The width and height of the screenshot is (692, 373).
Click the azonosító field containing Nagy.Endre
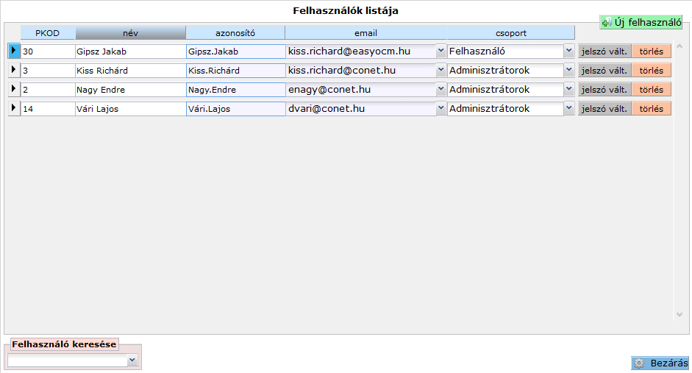point(235,90)
